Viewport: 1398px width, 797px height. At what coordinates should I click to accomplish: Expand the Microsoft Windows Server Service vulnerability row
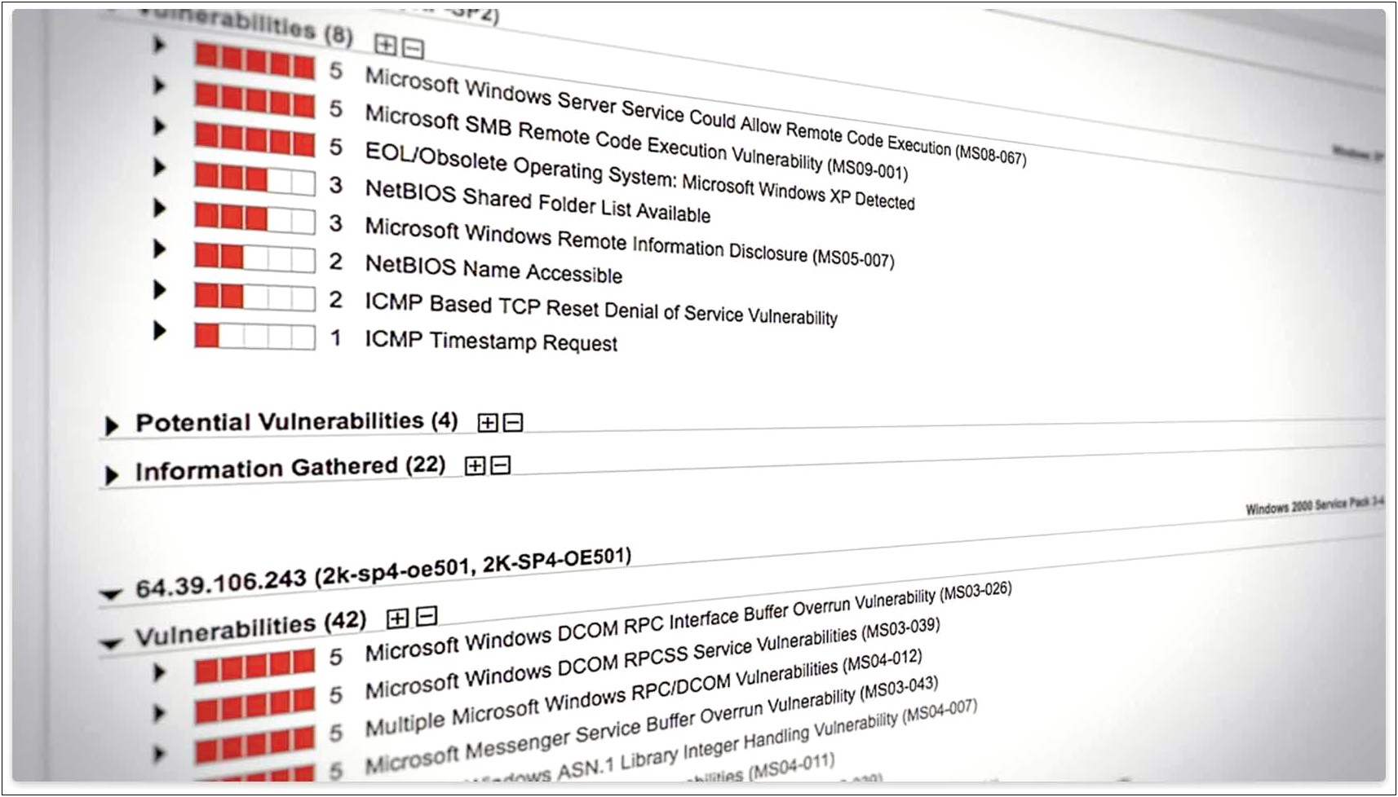[x=159, y=45]
